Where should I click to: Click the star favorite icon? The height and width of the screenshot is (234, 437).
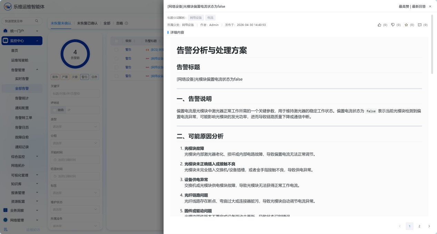(406, 25)
